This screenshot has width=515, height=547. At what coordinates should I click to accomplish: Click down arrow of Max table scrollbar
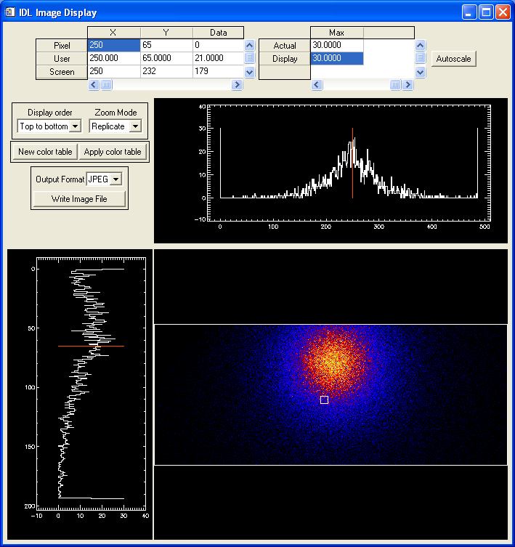tap(420, 72)
